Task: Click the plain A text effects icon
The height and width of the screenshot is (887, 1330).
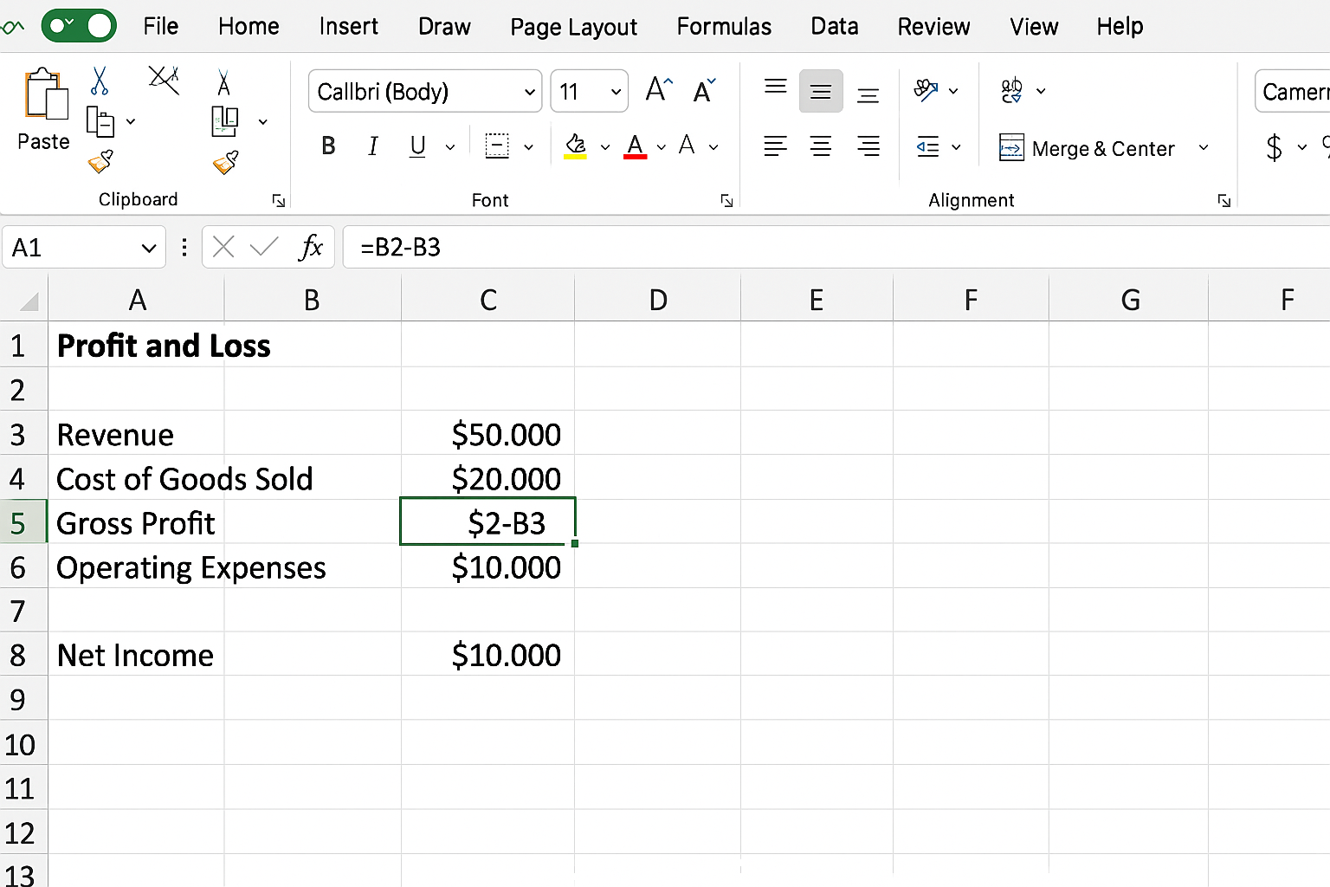Action: [687, 146]
